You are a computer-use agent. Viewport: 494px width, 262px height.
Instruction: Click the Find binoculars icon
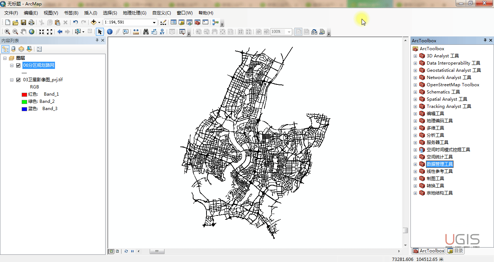click(x=146, y=32)
